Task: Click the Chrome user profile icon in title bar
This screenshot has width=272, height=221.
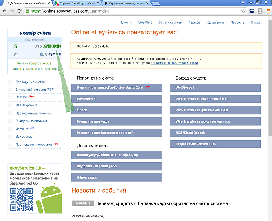Action: [243, 2]
